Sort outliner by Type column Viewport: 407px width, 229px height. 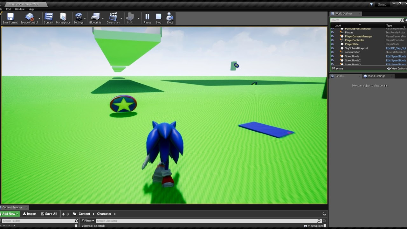point(389,25)
